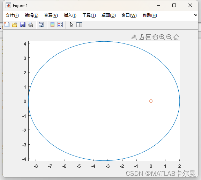
Task: Dock the figure using the corner arrow
Action: (x=195, y=15)
